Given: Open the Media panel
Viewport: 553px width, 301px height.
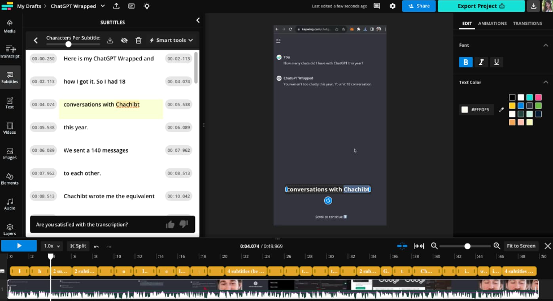Looking at the screenshot, I should [x=10, y=27].
